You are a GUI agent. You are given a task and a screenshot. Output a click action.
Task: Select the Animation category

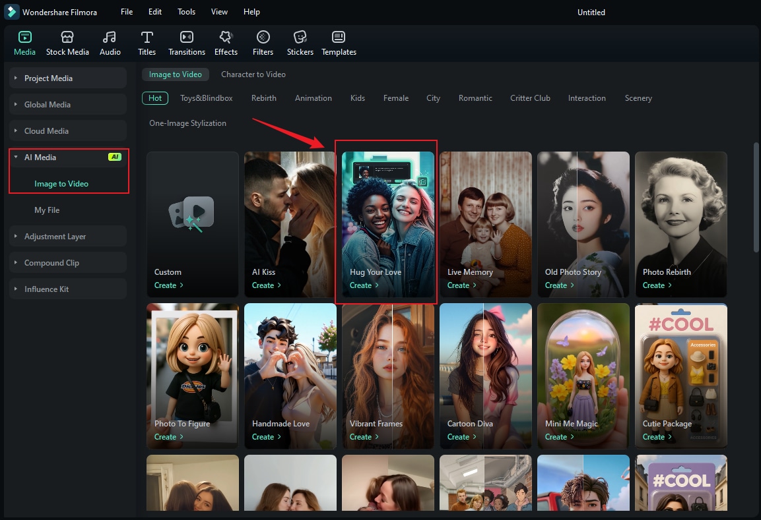313,98
